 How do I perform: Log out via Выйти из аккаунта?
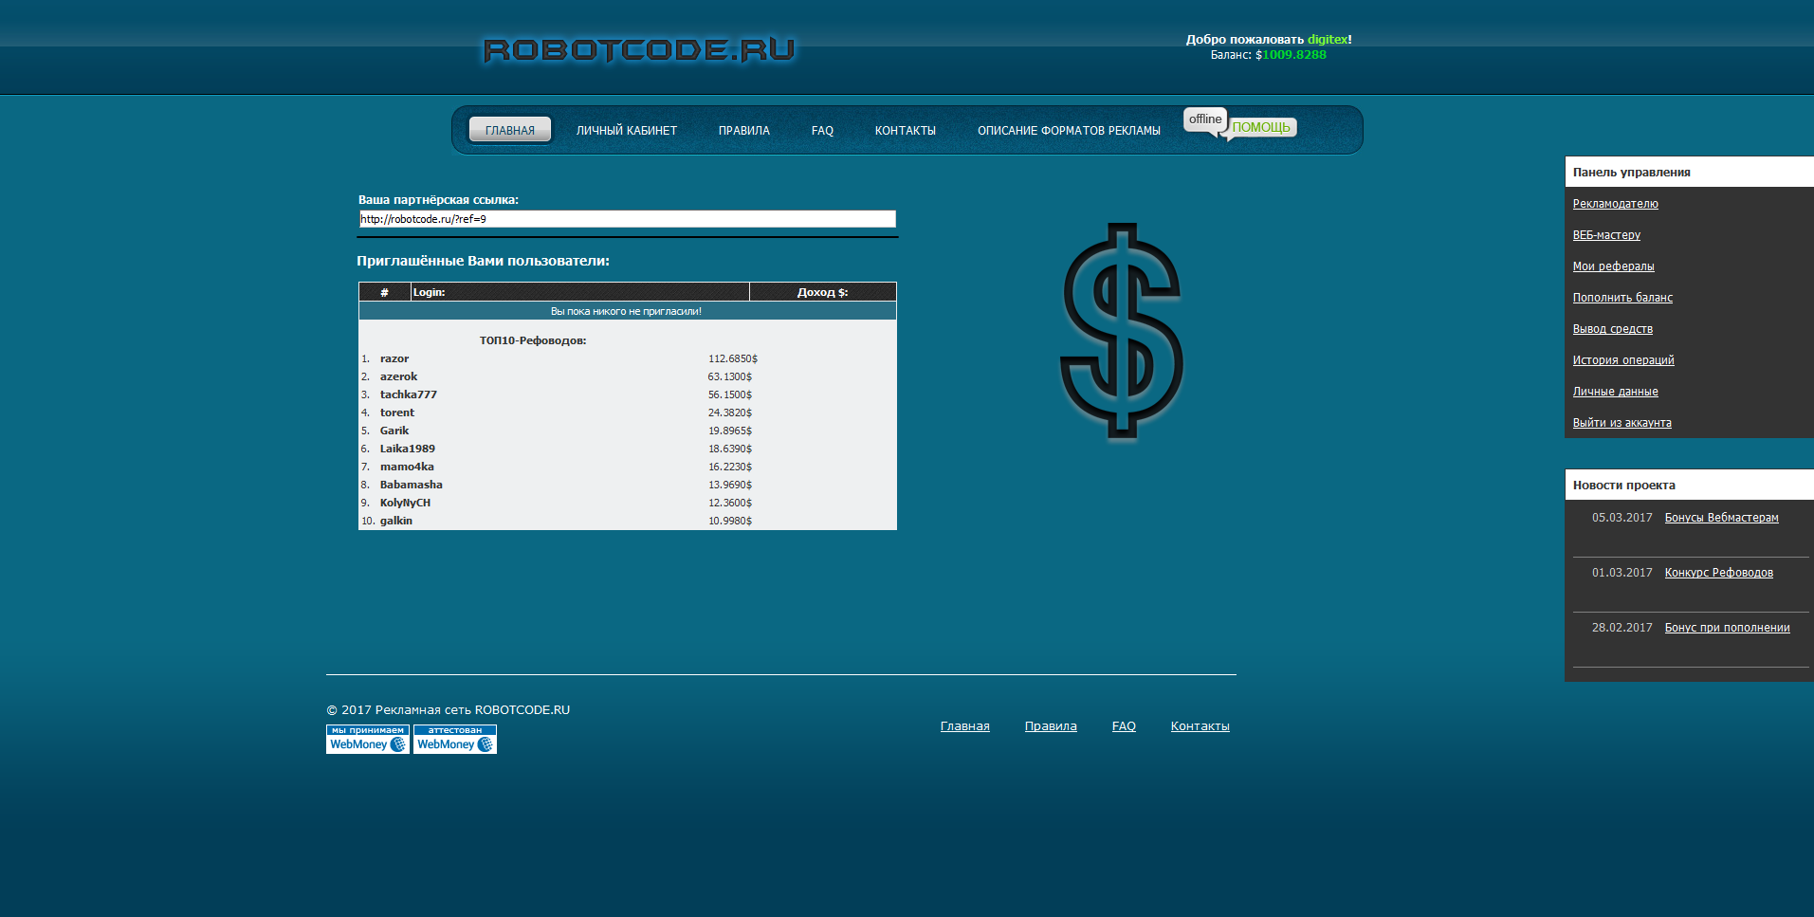(1622, 423)
